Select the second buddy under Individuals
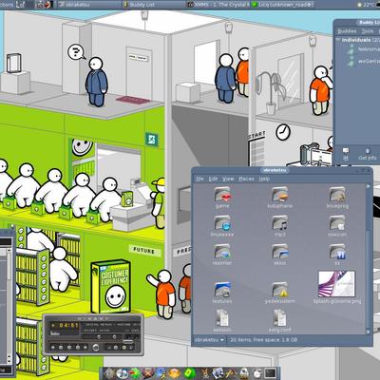Screen dimensions: 380x380 364,61
